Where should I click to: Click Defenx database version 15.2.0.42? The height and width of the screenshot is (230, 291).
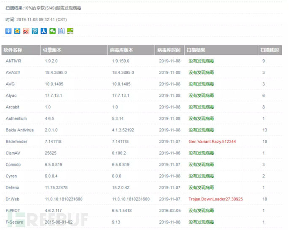tap(121, 187)
